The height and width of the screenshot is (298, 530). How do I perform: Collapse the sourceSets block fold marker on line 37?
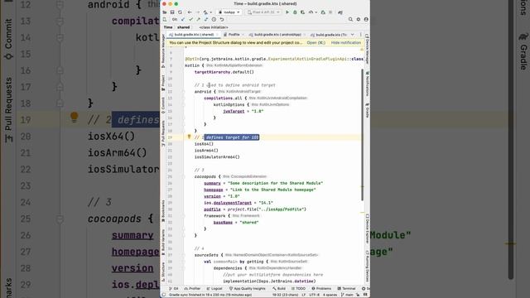(x=183, y=255)
